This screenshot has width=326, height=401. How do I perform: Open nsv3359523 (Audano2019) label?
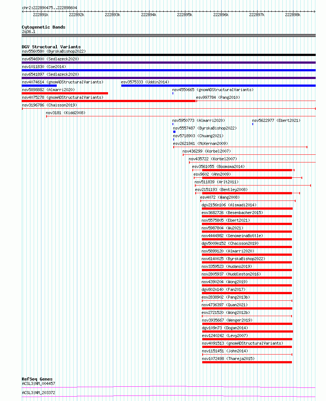227,266
